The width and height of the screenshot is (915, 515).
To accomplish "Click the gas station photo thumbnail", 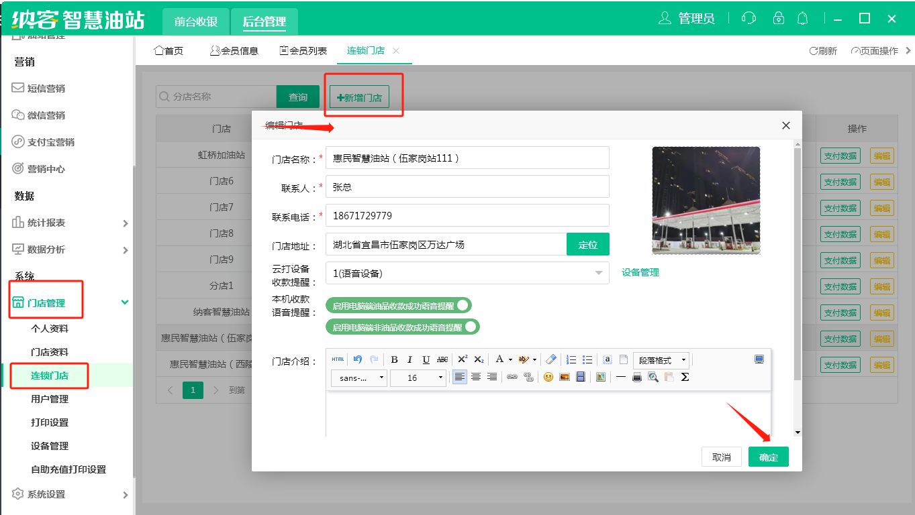I will coord(706,201).
